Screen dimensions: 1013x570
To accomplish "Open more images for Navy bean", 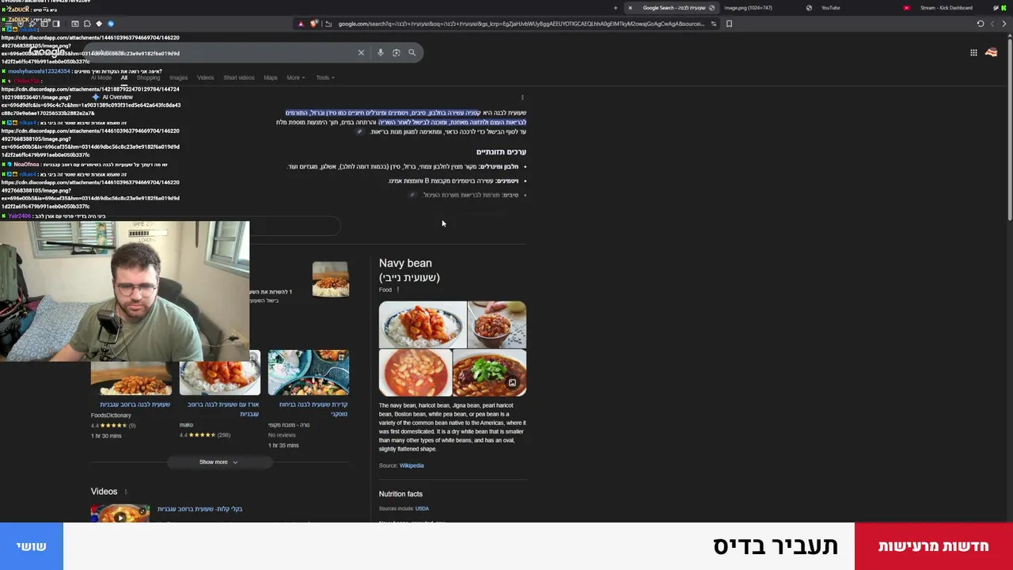I will [x=512, y=383].
